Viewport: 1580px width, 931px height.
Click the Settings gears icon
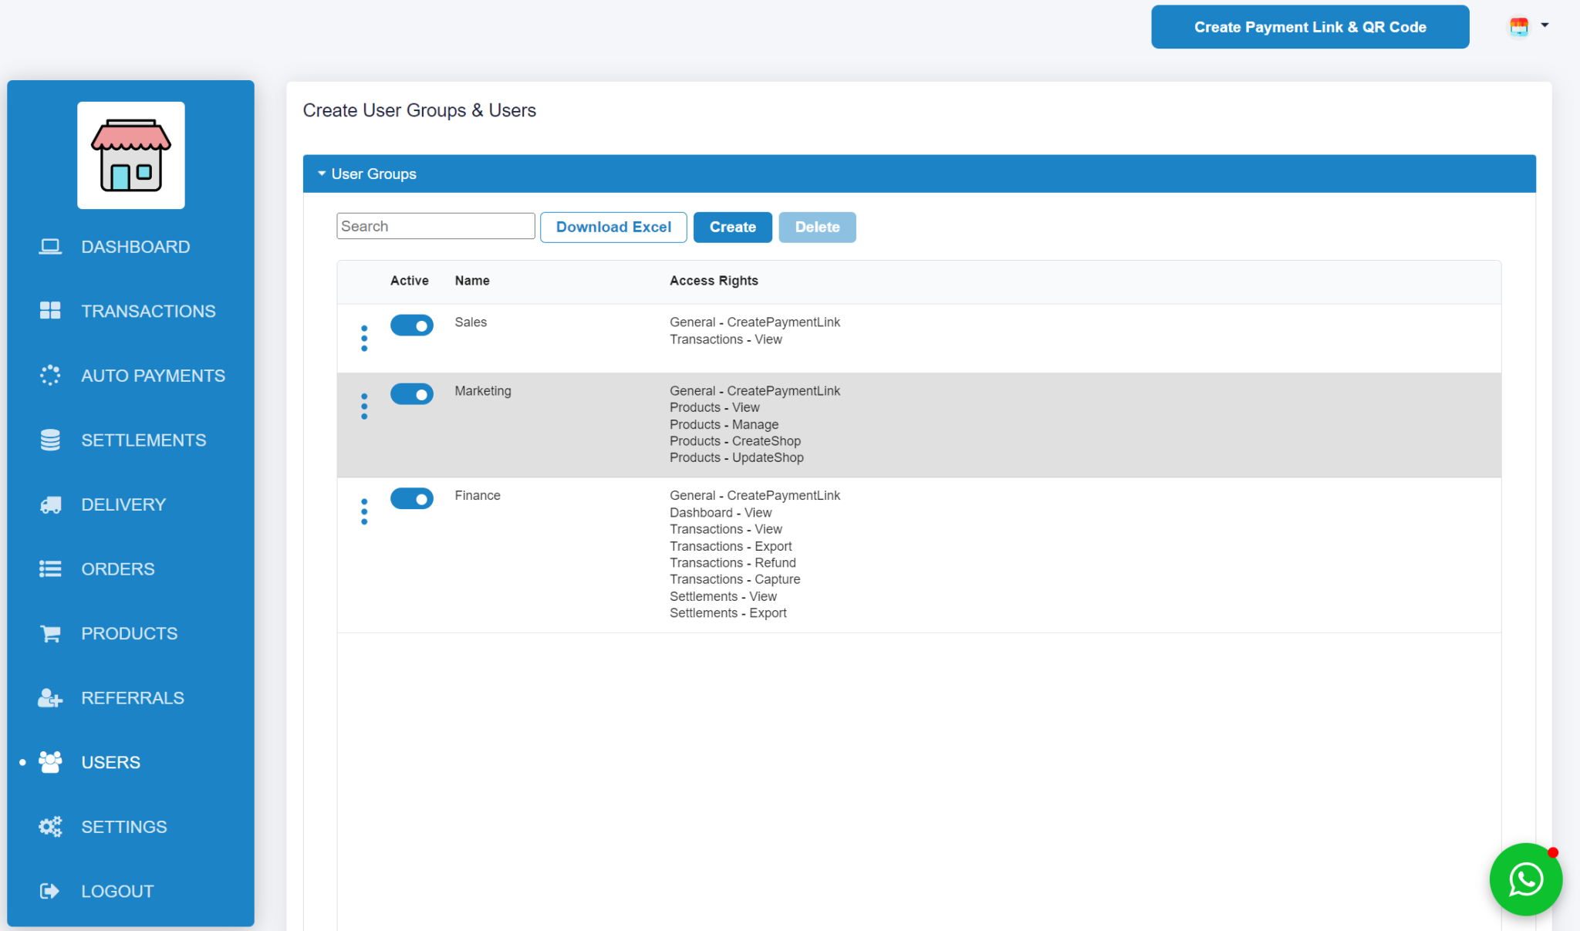click(50, 827)
